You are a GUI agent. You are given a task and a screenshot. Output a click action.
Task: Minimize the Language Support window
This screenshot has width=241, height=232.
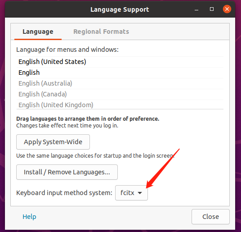coord(196,9)
